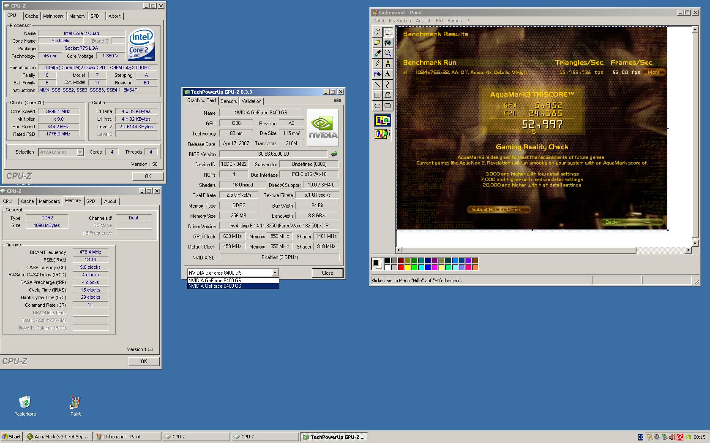Click the DE language indicator in tray
The image size is (710, 443).
click(641, 437)
